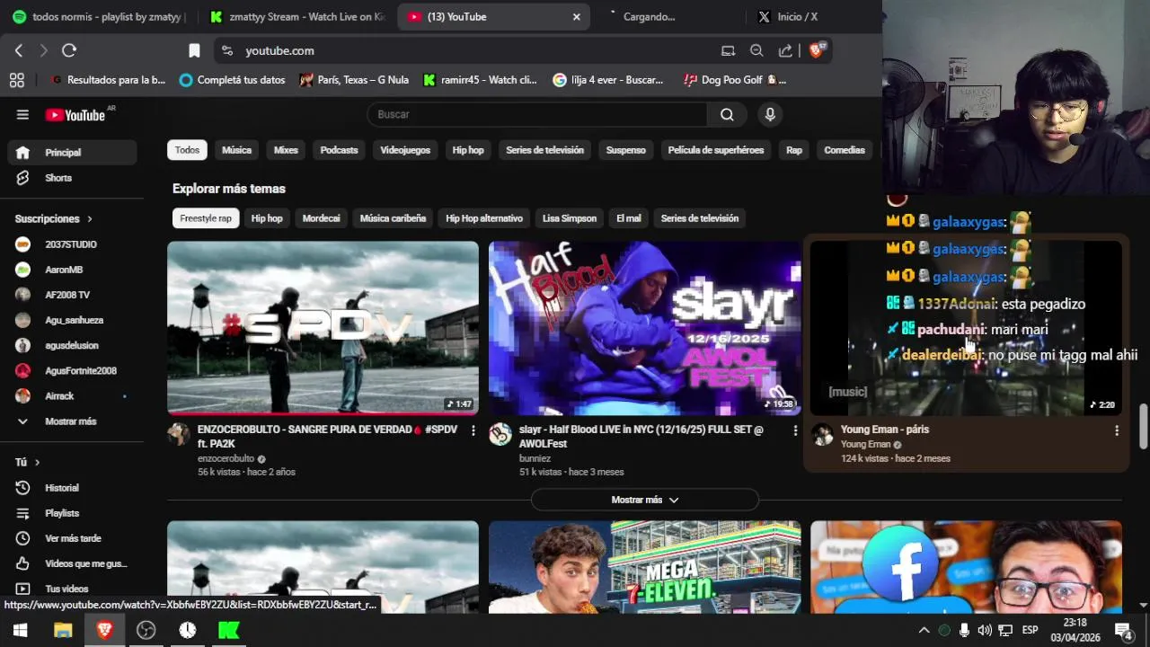Screen dimensions: 1150x647
Task: Open the París, Texas – G Nula bookmark
Action: (354, 80)
